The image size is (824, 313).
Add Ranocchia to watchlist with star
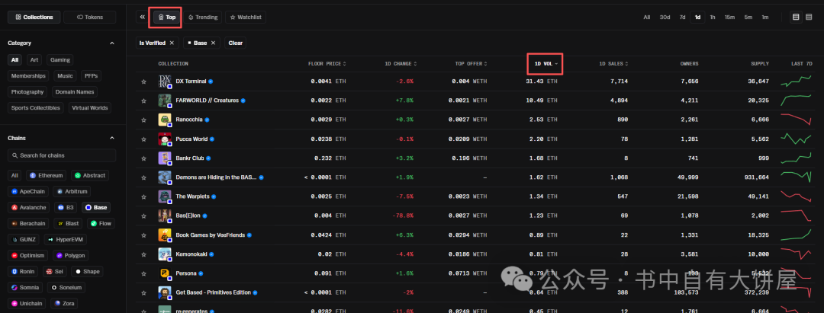(x=143, y=120)
